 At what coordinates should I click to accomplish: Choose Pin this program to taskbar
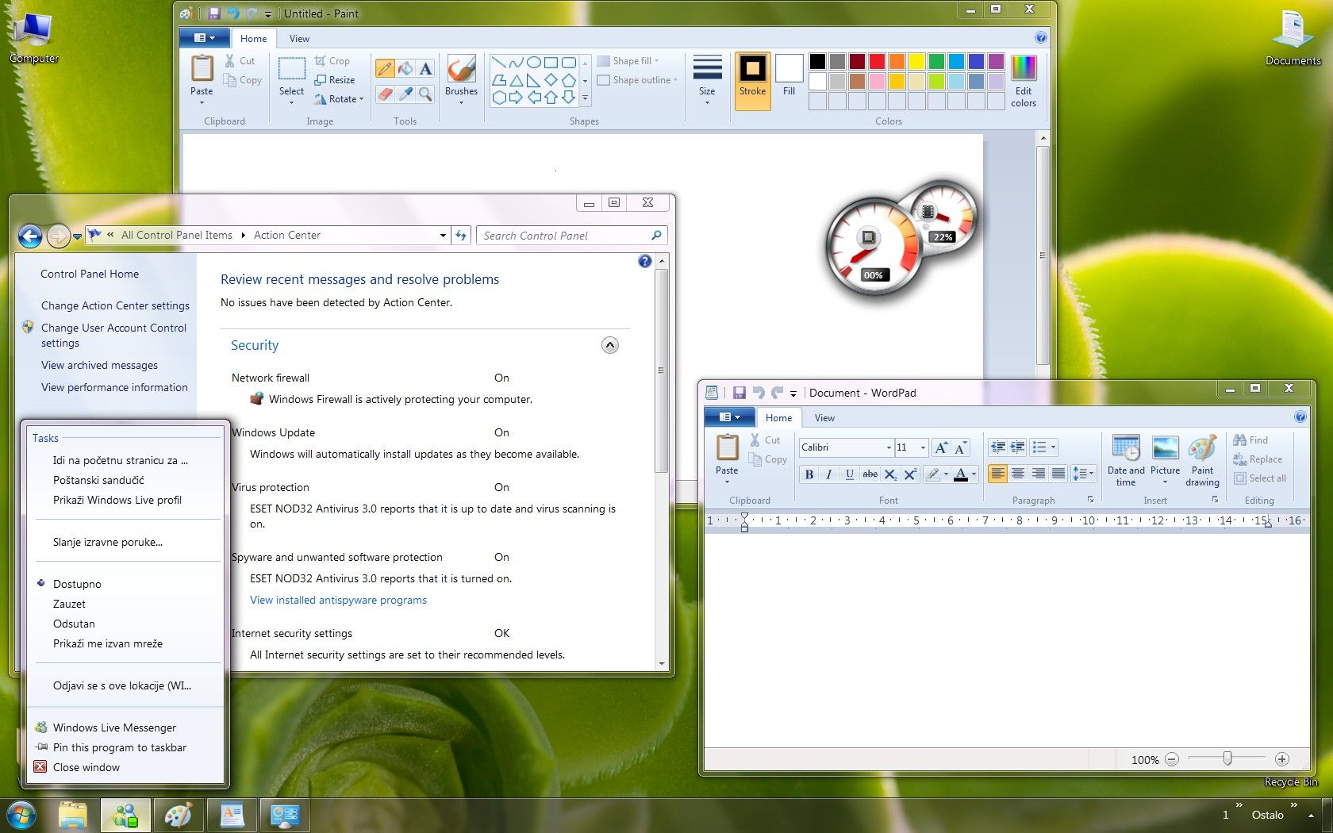tap(120, 747)
